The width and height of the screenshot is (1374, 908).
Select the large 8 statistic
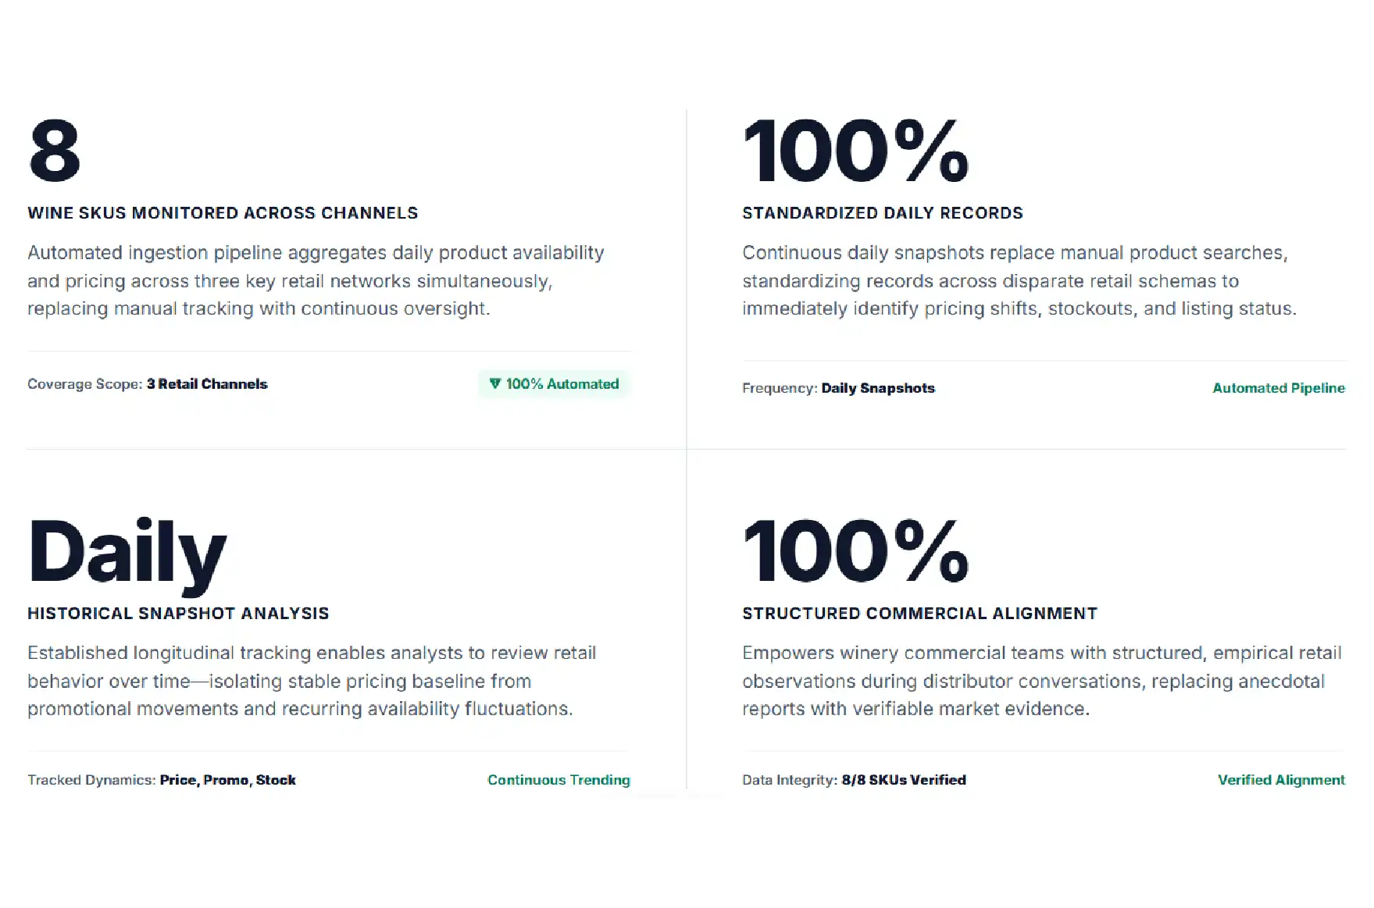(x=55, y=151)
